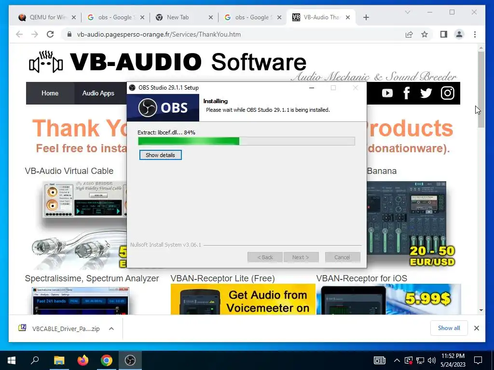The width and height of the screenshot is (494, 370).
Task: Open YouTube icon in VB-Audio header
Action: click(387, 93)
